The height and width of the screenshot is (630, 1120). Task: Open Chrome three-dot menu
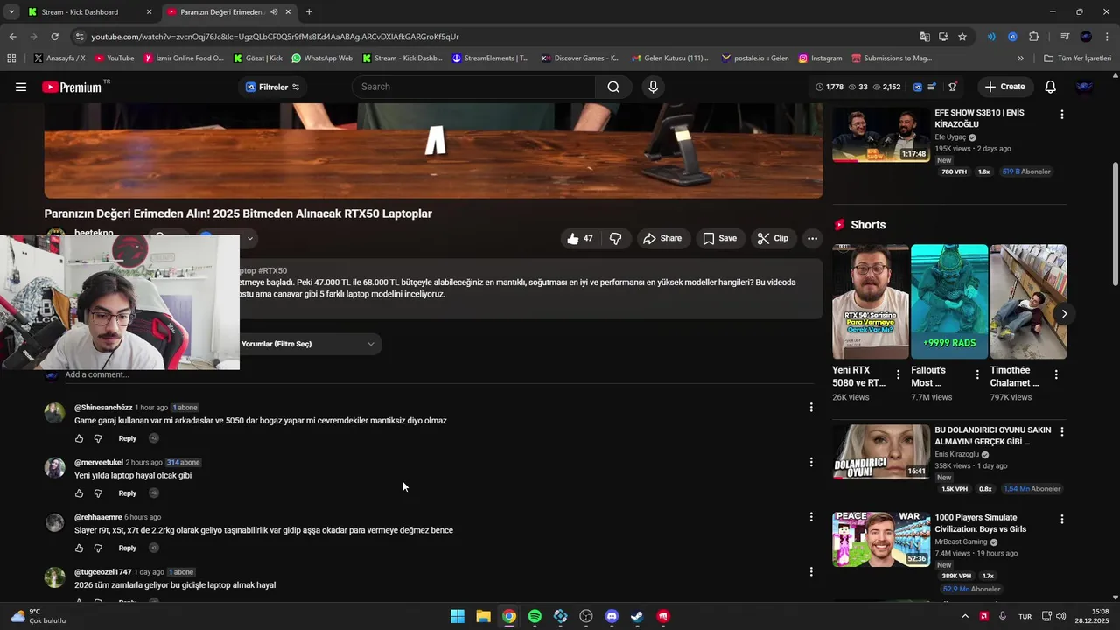1106,37
